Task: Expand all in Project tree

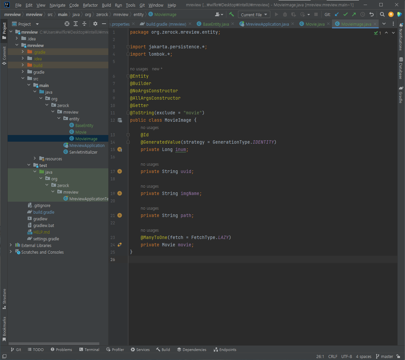Action: pyautogui.click(x=76, y=24)
